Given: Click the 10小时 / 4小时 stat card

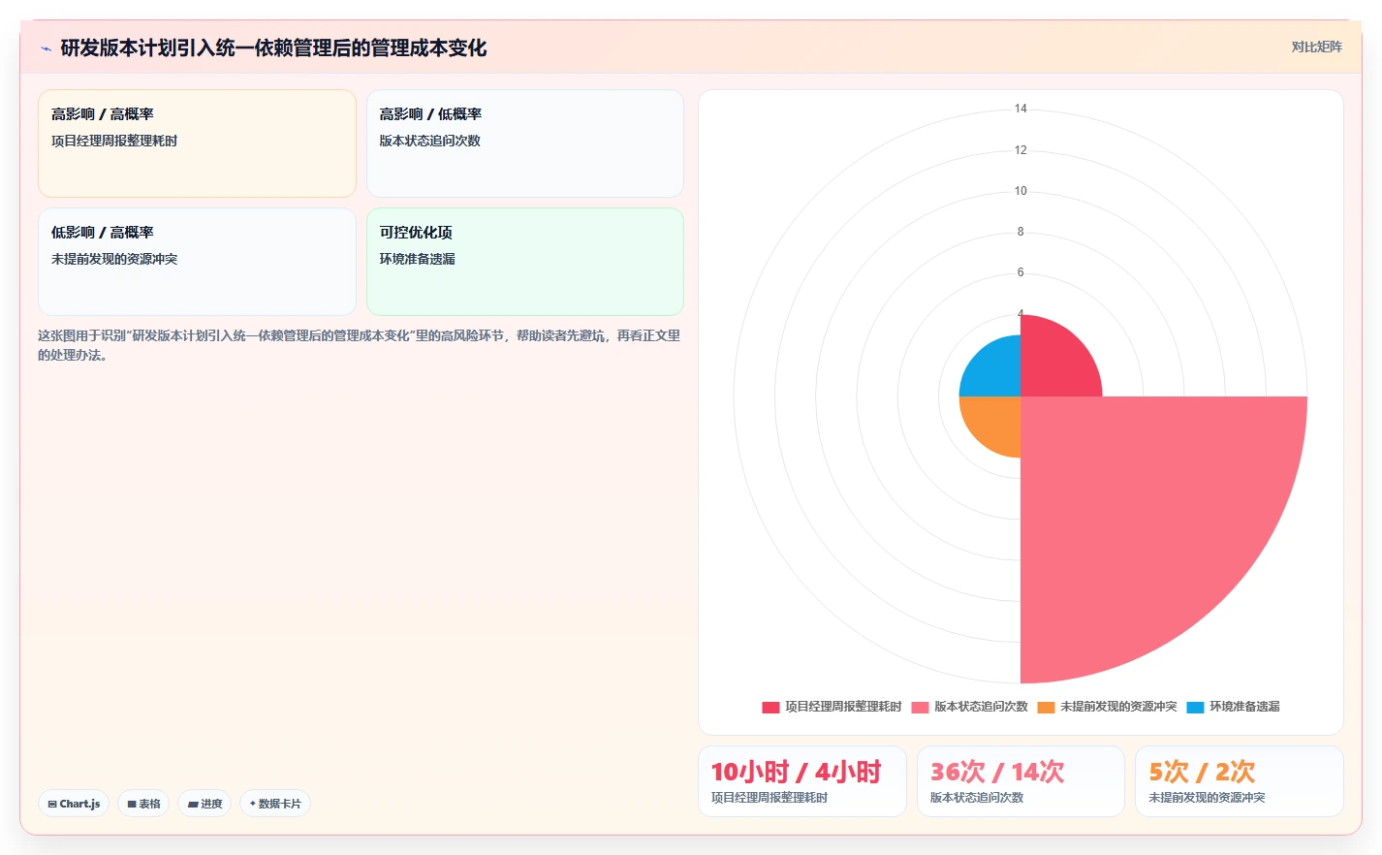Looking at the screenshot, I should [x=802, y=781].
